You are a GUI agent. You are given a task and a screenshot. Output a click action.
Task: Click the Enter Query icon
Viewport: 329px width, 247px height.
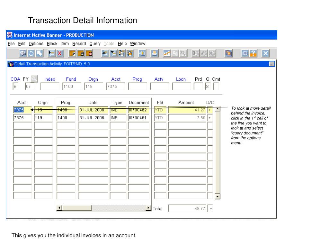[x=72, y=53]
